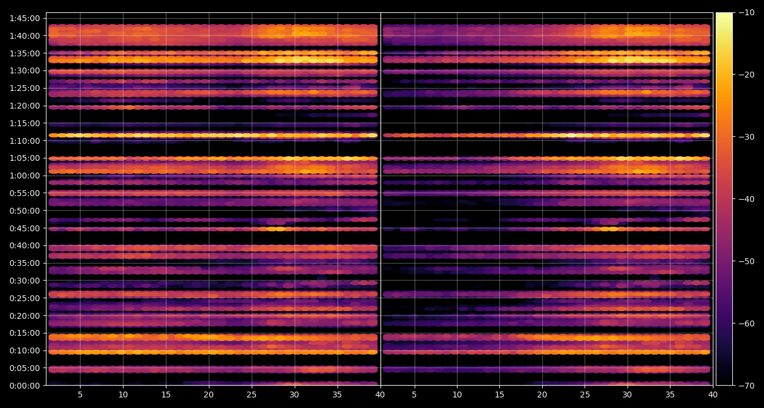764x408 pixels.
Task: Select the 0:55:00 tick label
Action: coord(25,193)
